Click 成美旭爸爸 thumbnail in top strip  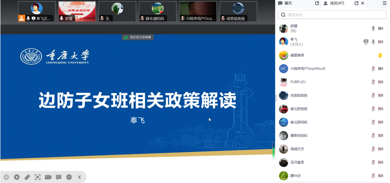point(238,11)
